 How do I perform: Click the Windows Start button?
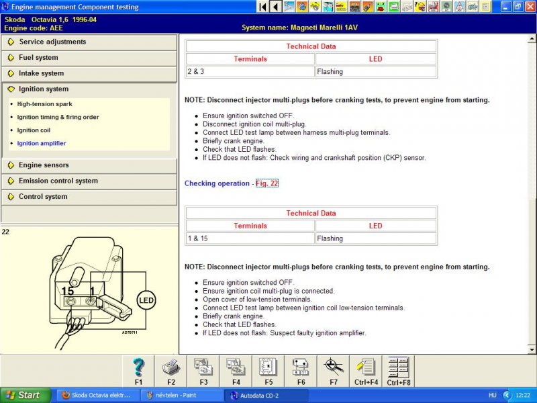25,396
